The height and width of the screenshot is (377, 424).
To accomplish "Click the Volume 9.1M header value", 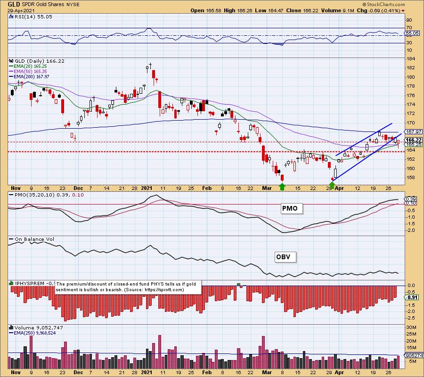I will point(337,10).
